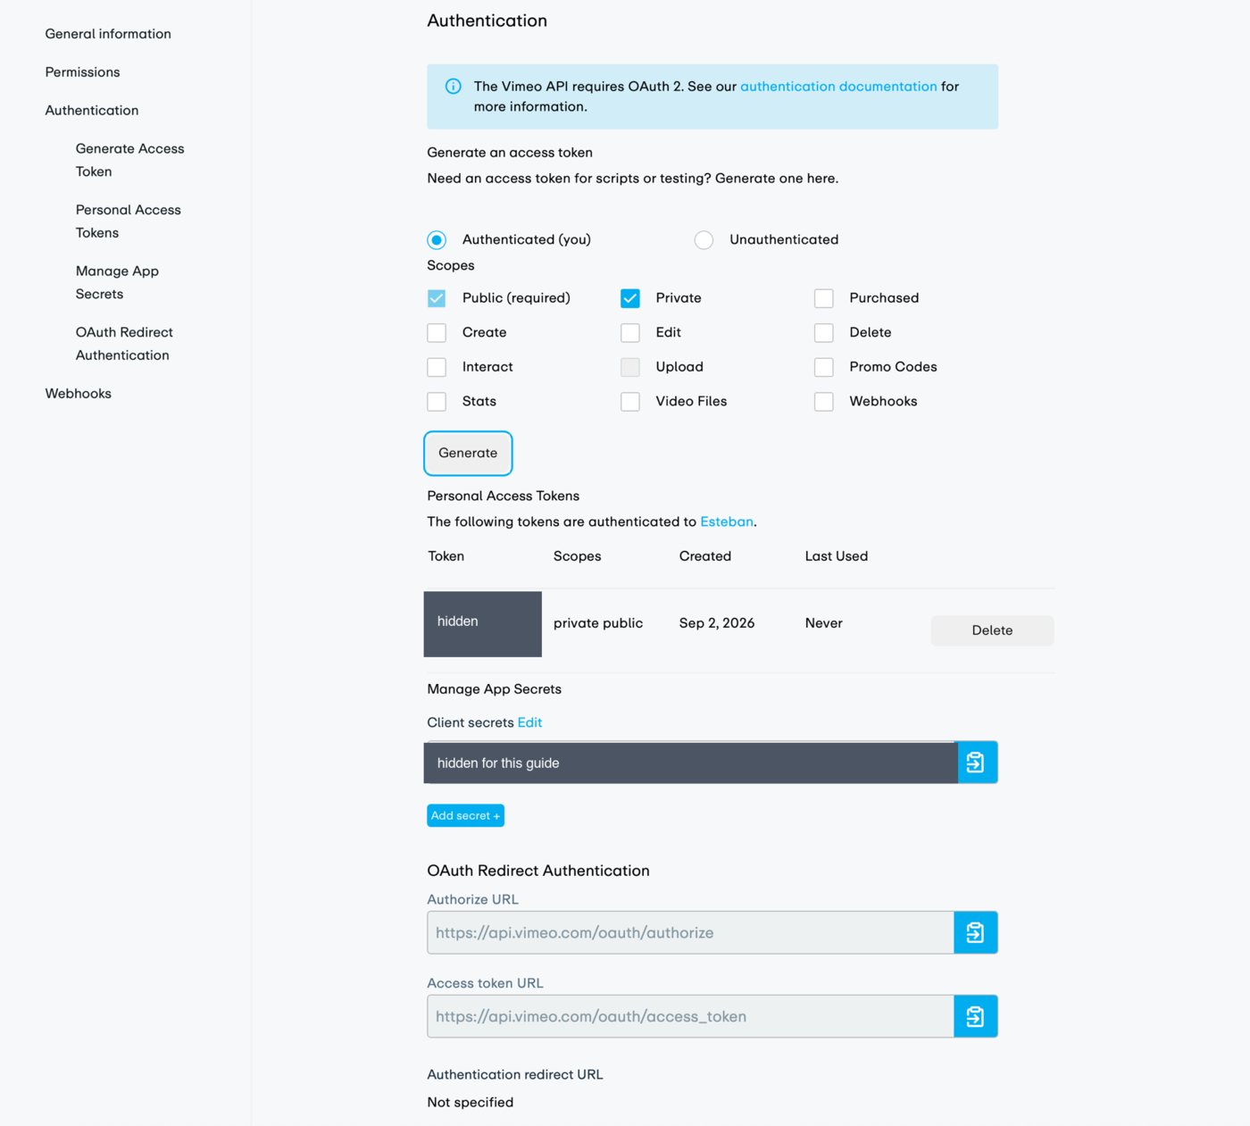Tick the Edit scope checkbox
The image size is (1250, 1126).
630,333
